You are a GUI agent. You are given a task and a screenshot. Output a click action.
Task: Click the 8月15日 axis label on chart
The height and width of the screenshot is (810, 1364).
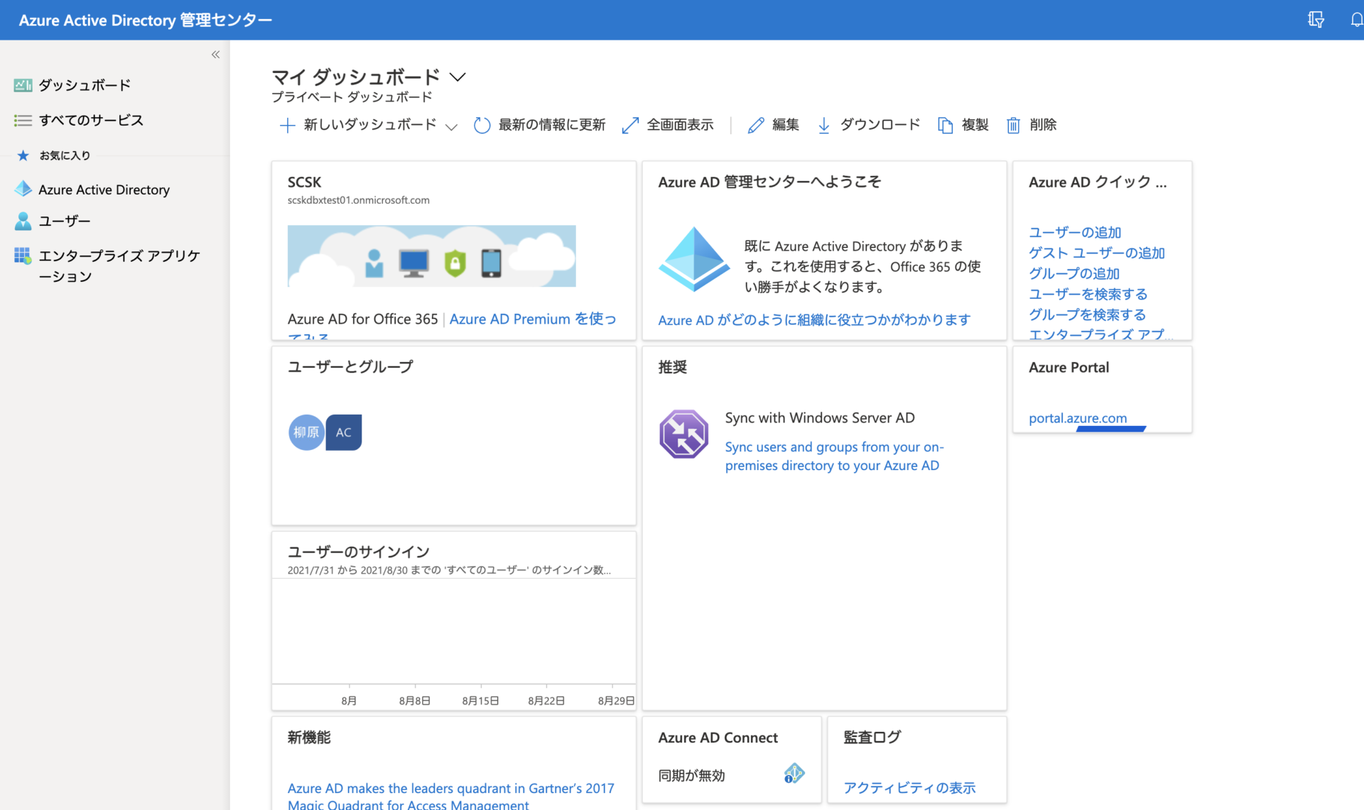point(480,701)
